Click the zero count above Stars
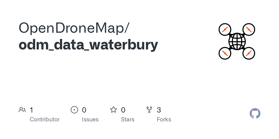This screenshot has width=279, height=139. pyautogui.click(x=123, y=110)
